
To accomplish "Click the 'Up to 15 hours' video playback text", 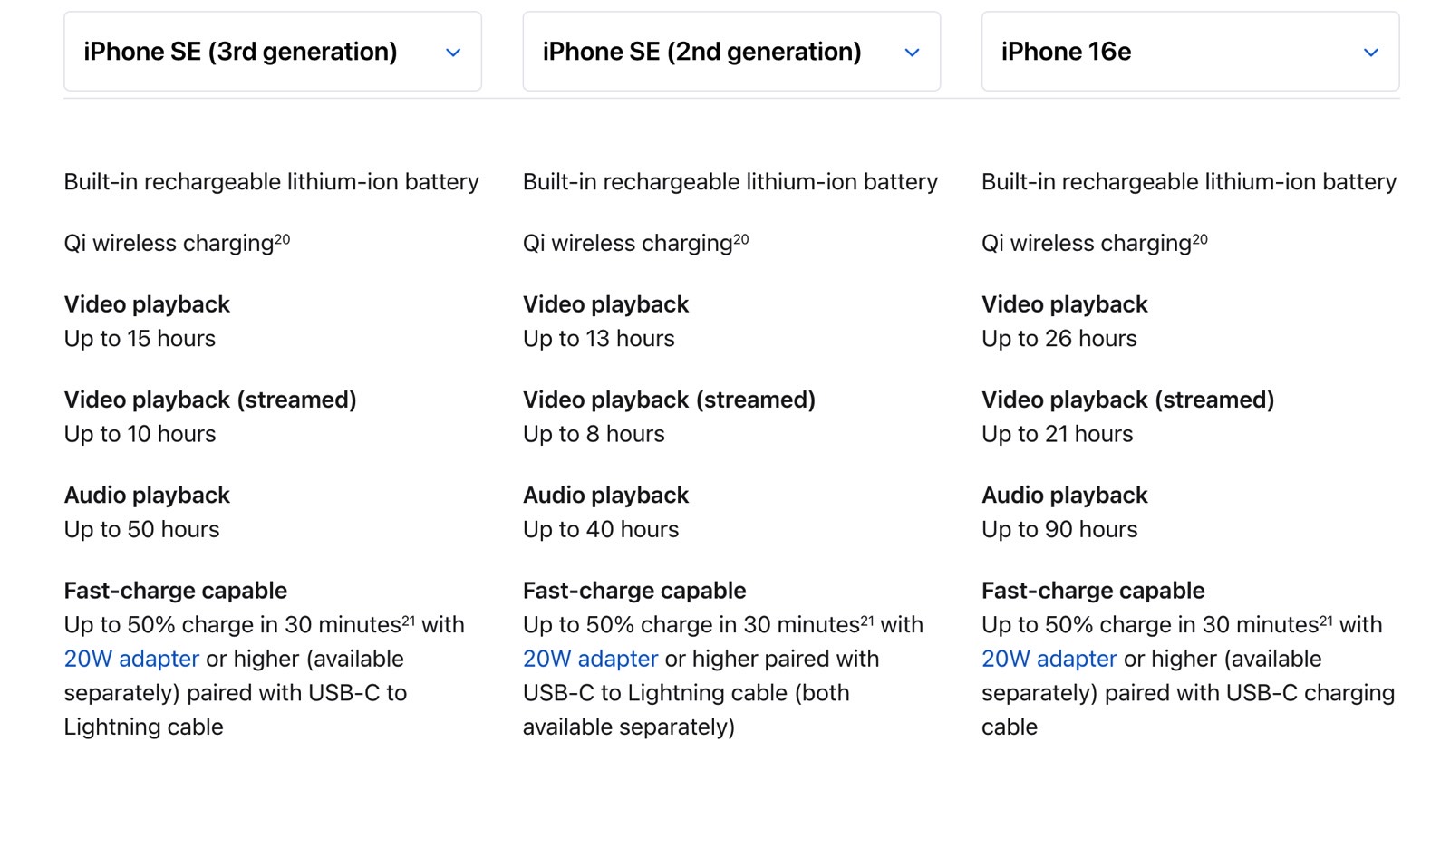I will (x=140, y=339).
